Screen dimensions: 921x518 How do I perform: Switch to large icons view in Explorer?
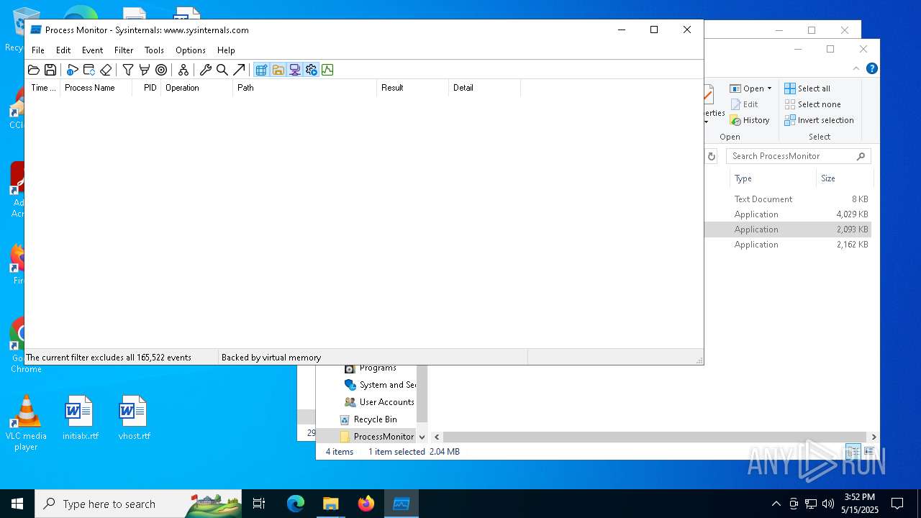869,452
